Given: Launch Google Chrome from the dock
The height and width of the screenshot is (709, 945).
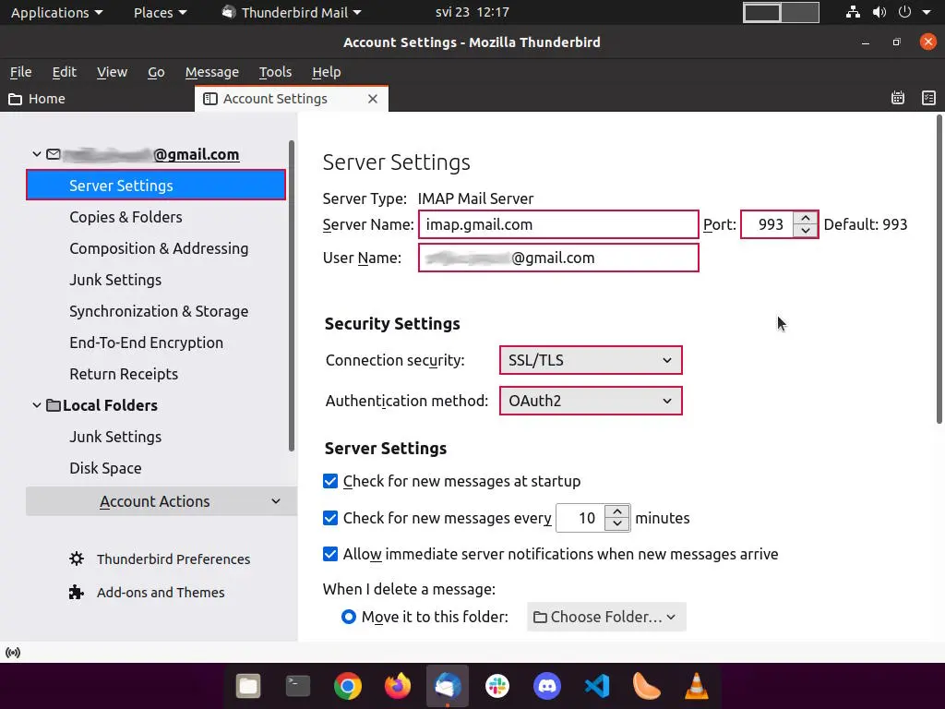Looking at the screenshot, I should [348, 686].
